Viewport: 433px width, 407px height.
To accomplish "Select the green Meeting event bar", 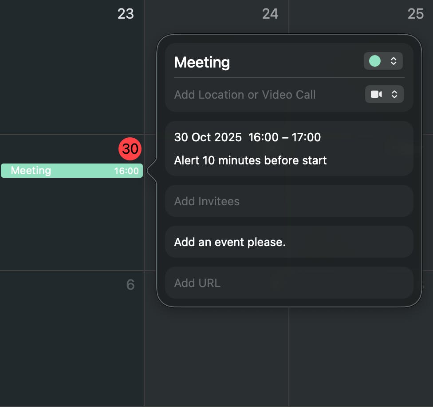I will pos(72,171).
